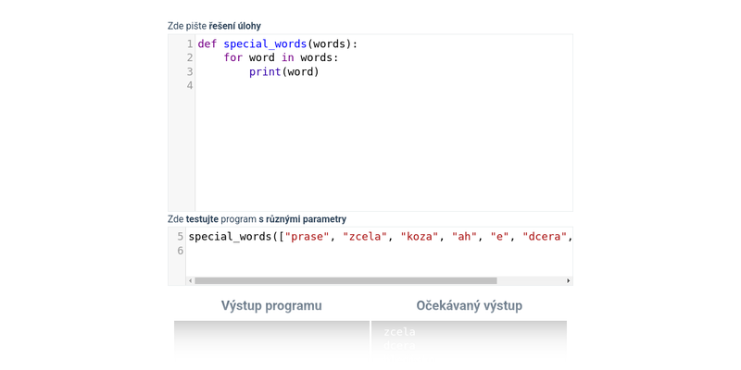The width and height of the screenshot is (741, 370).
Task: Place cursor on the 'def' keyword
Action: [x=207, y=43]
